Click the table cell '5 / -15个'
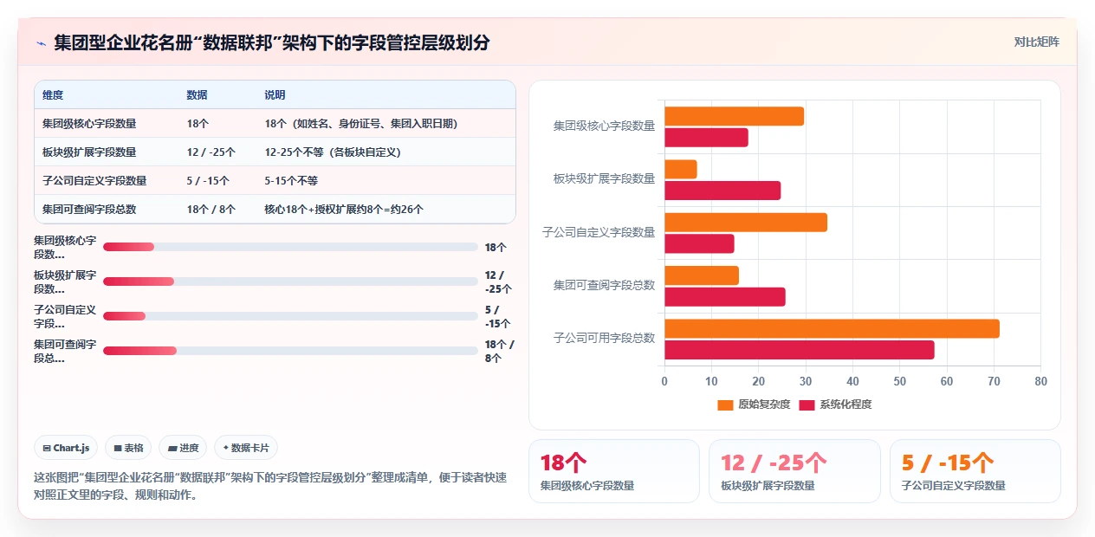 click(x=208, y=180)
